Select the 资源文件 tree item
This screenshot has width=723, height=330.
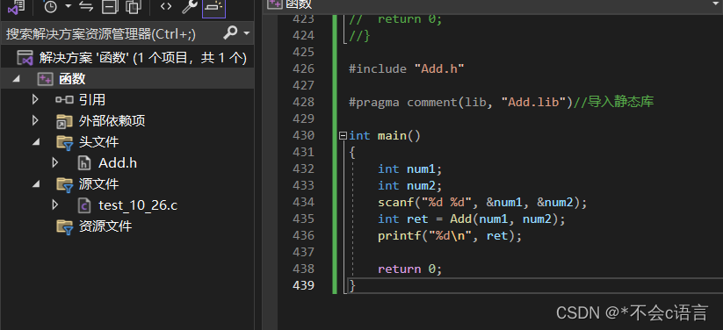pos(105,226)
